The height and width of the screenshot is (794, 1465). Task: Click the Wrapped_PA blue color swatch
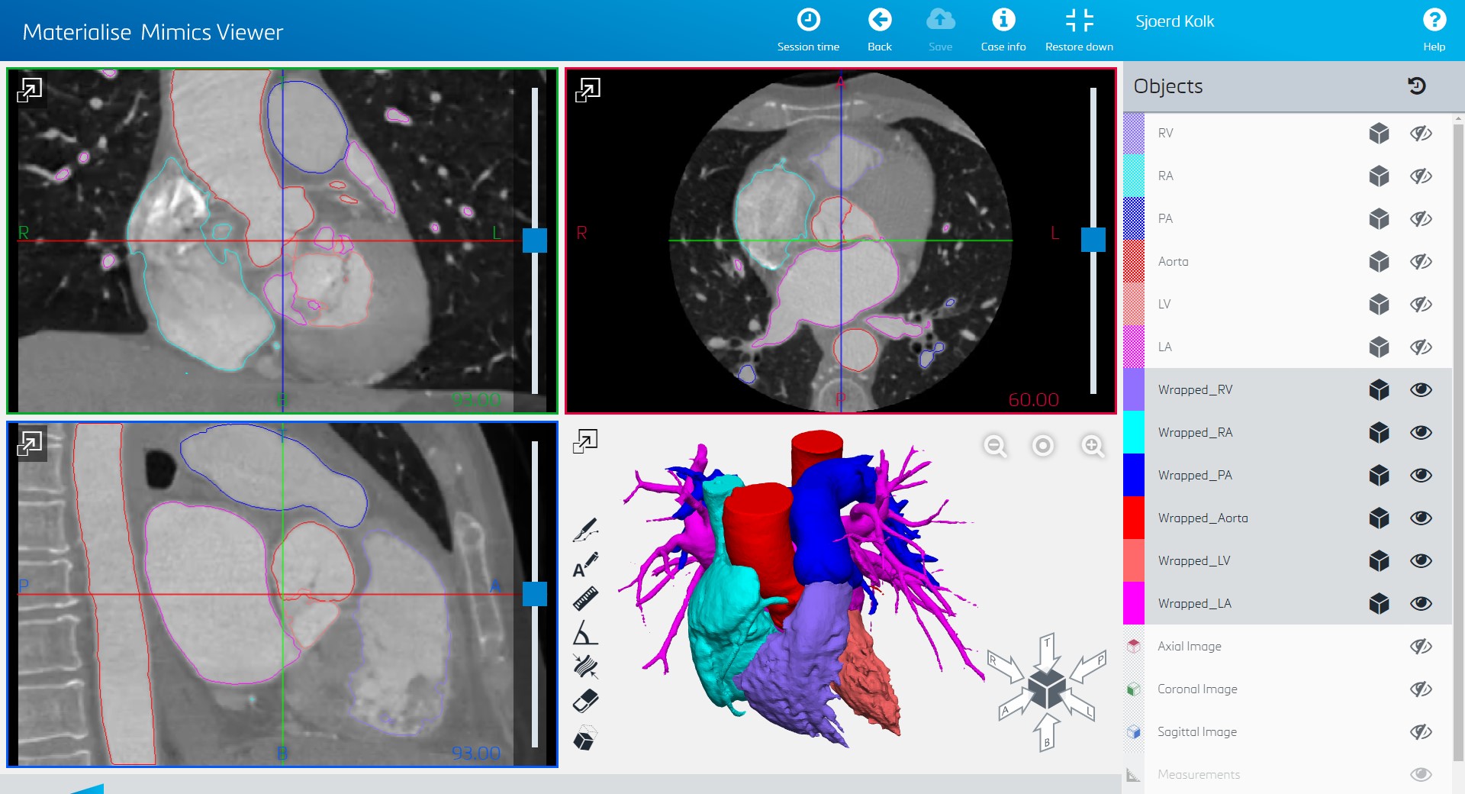tap(1134, 475)
